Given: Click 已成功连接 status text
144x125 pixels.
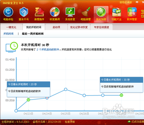Looking at the screenshot, I should [x=138, y=122].
